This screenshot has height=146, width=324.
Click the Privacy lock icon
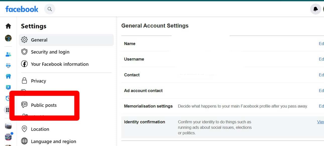coord(24,81)
